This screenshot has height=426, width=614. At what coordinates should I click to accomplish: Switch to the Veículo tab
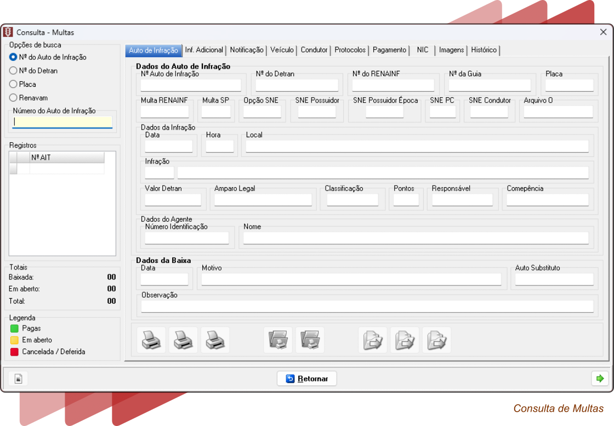(282, 50)
